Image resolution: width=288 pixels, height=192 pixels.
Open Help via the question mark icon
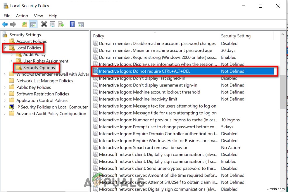click(x=72, y=24)
